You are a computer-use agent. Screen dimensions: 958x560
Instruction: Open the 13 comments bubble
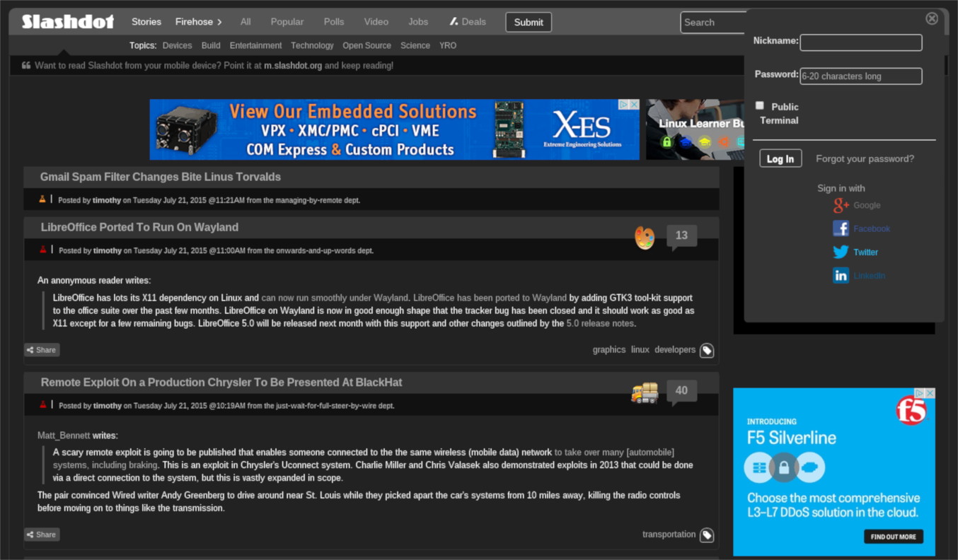coord(681,236)
